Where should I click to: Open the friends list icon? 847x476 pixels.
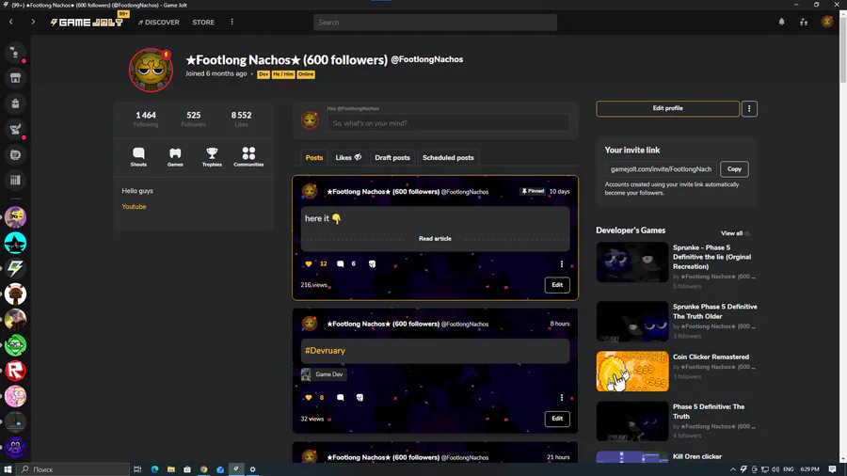pos(804,22)
